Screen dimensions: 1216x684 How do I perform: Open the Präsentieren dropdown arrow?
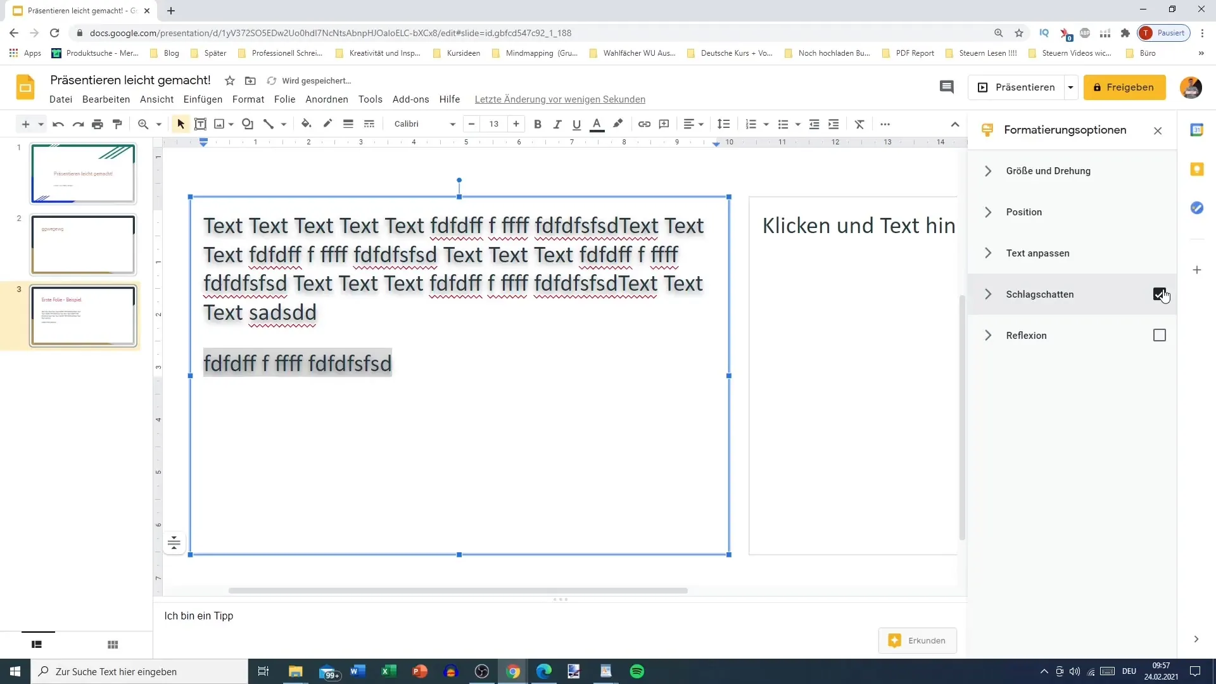tap(1070, 87)
